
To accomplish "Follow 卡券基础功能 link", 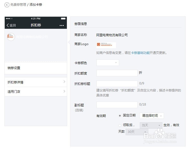I will point(140,53).
